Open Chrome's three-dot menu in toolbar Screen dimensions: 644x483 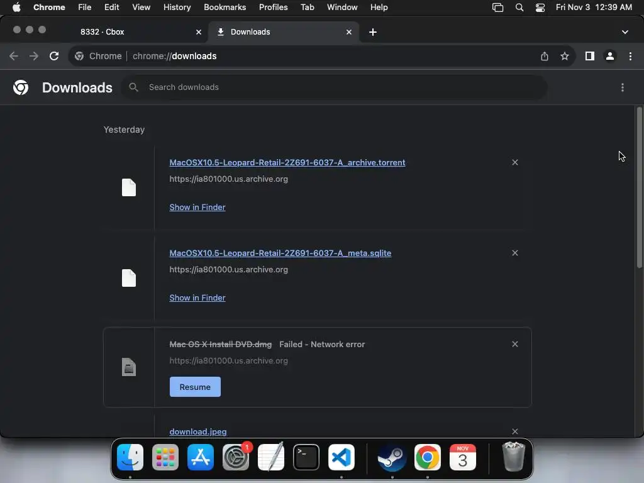[630, 56]
